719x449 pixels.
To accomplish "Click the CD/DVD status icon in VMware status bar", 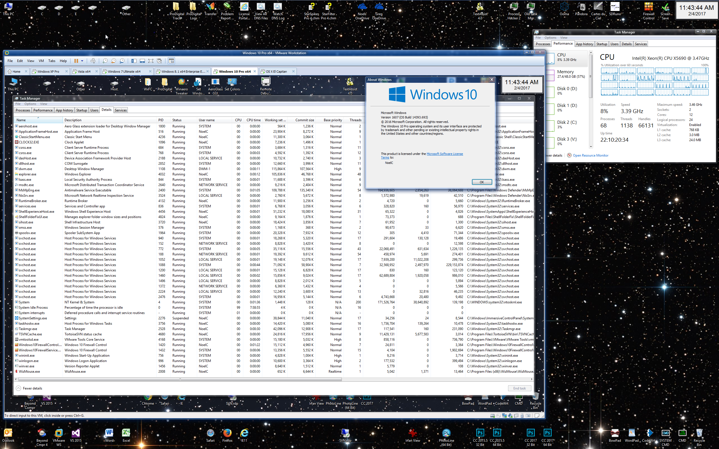I will click(499, 416).
